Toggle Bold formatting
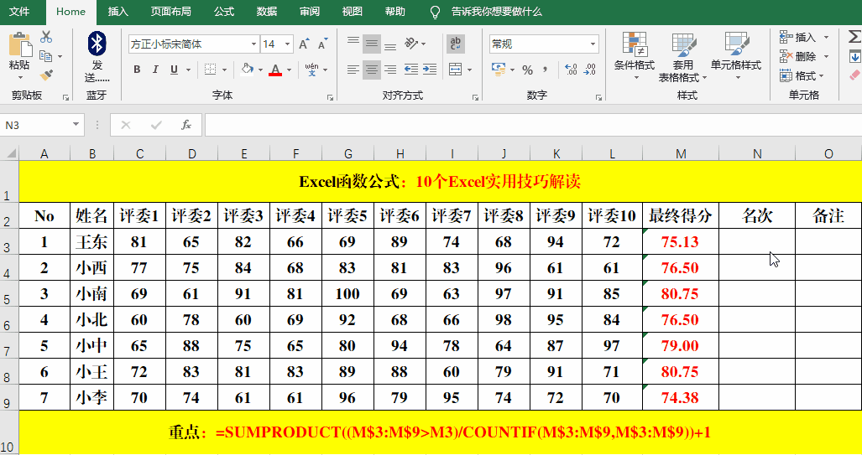 pyautogui.click(x=137, y=70)
